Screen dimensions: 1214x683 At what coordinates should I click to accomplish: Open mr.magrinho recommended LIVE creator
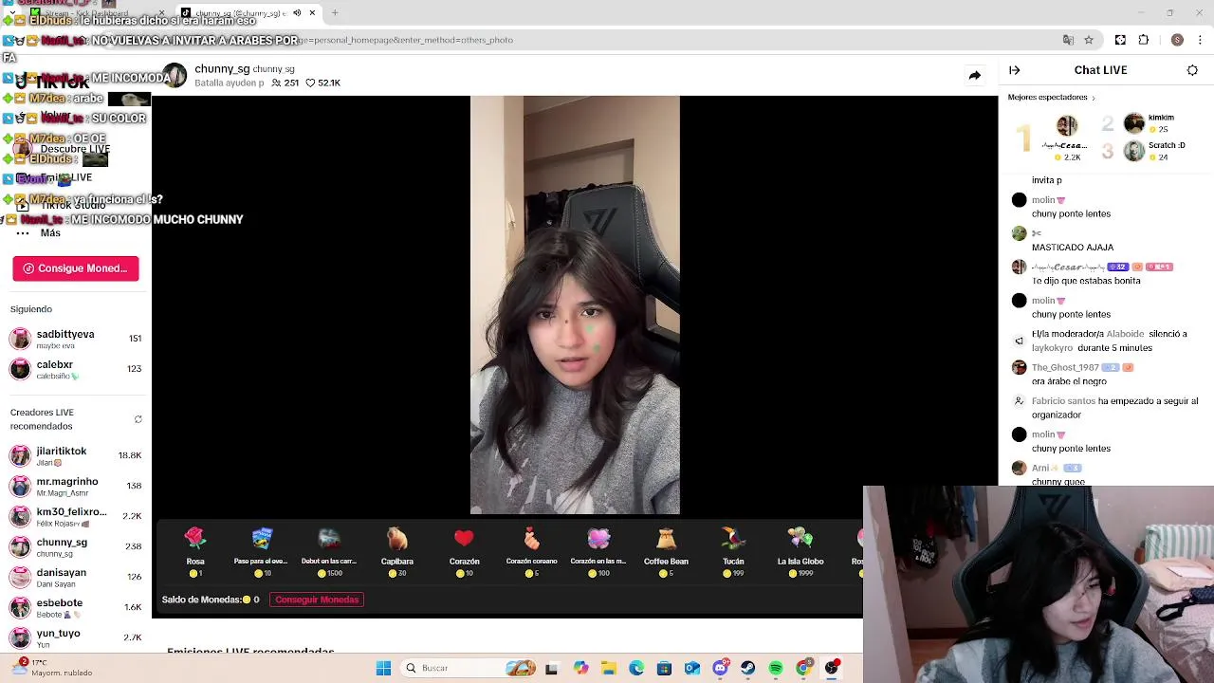[x=75, y=486]
